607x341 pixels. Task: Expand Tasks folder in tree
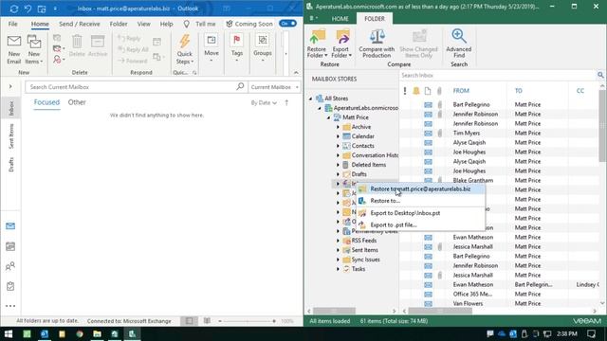point(338,269)
